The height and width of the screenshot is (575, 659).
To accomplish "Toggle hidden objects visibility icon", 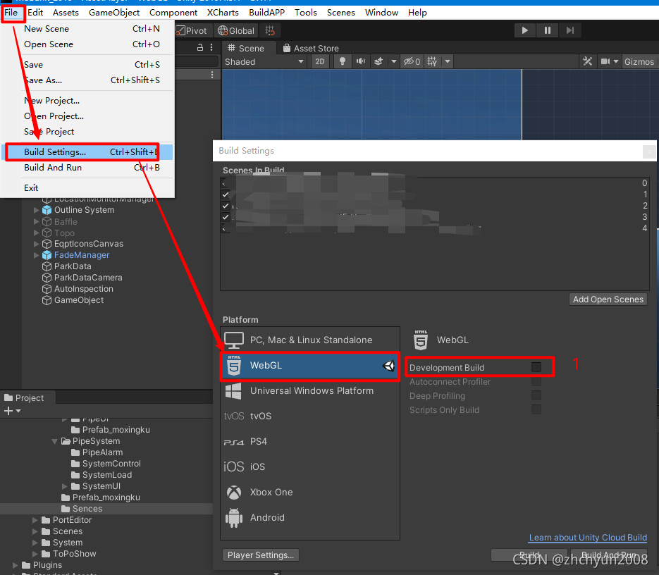I will coord(412,62).
